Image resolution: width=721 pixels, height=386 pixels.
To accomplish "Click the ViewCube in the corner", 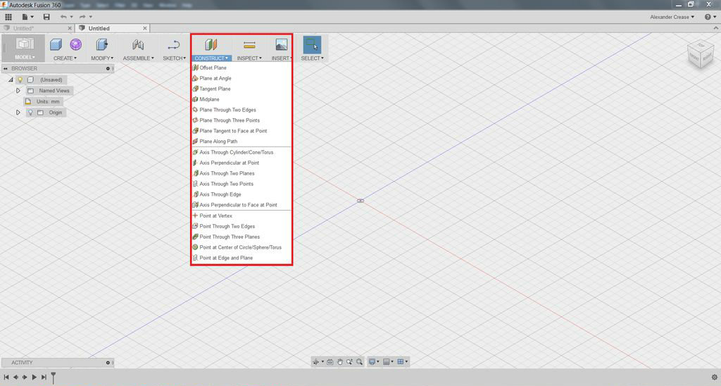I will click(x=701, y=55).
